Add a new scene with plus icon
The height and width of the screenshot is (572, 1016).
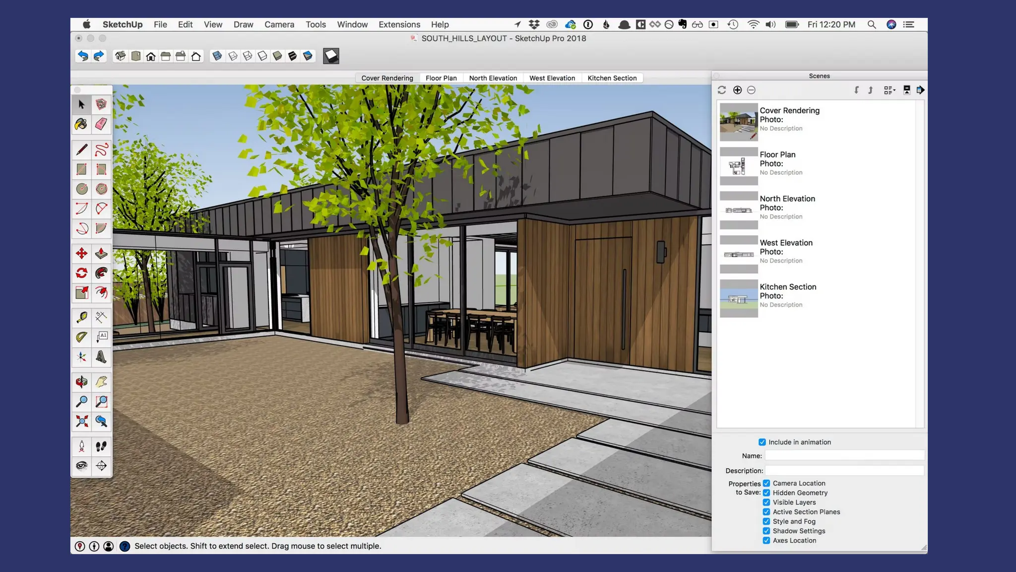click(737, 90)
